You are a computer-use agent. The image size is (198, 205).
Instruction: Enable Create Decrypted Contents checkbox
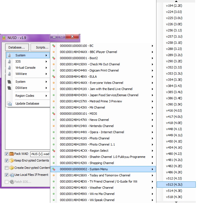point(6,168)
